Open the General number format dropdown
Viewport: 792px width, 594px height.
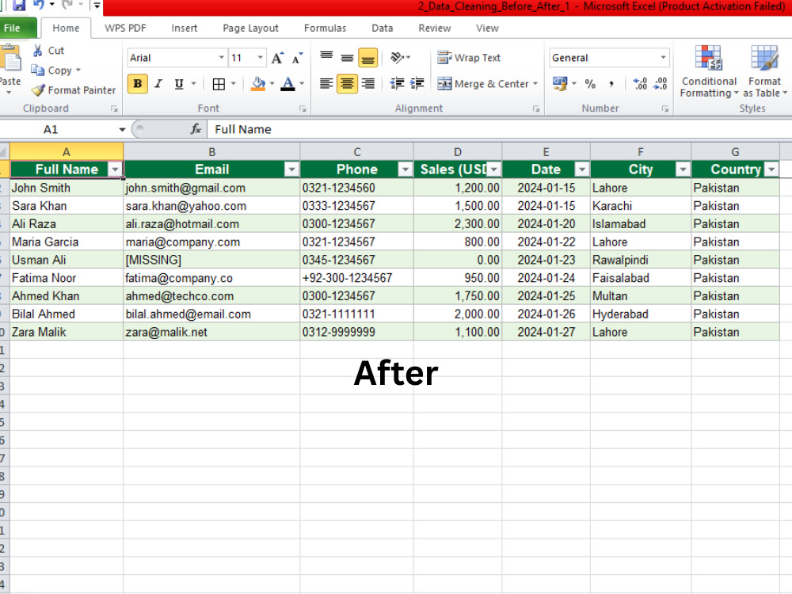click(663, 58)
